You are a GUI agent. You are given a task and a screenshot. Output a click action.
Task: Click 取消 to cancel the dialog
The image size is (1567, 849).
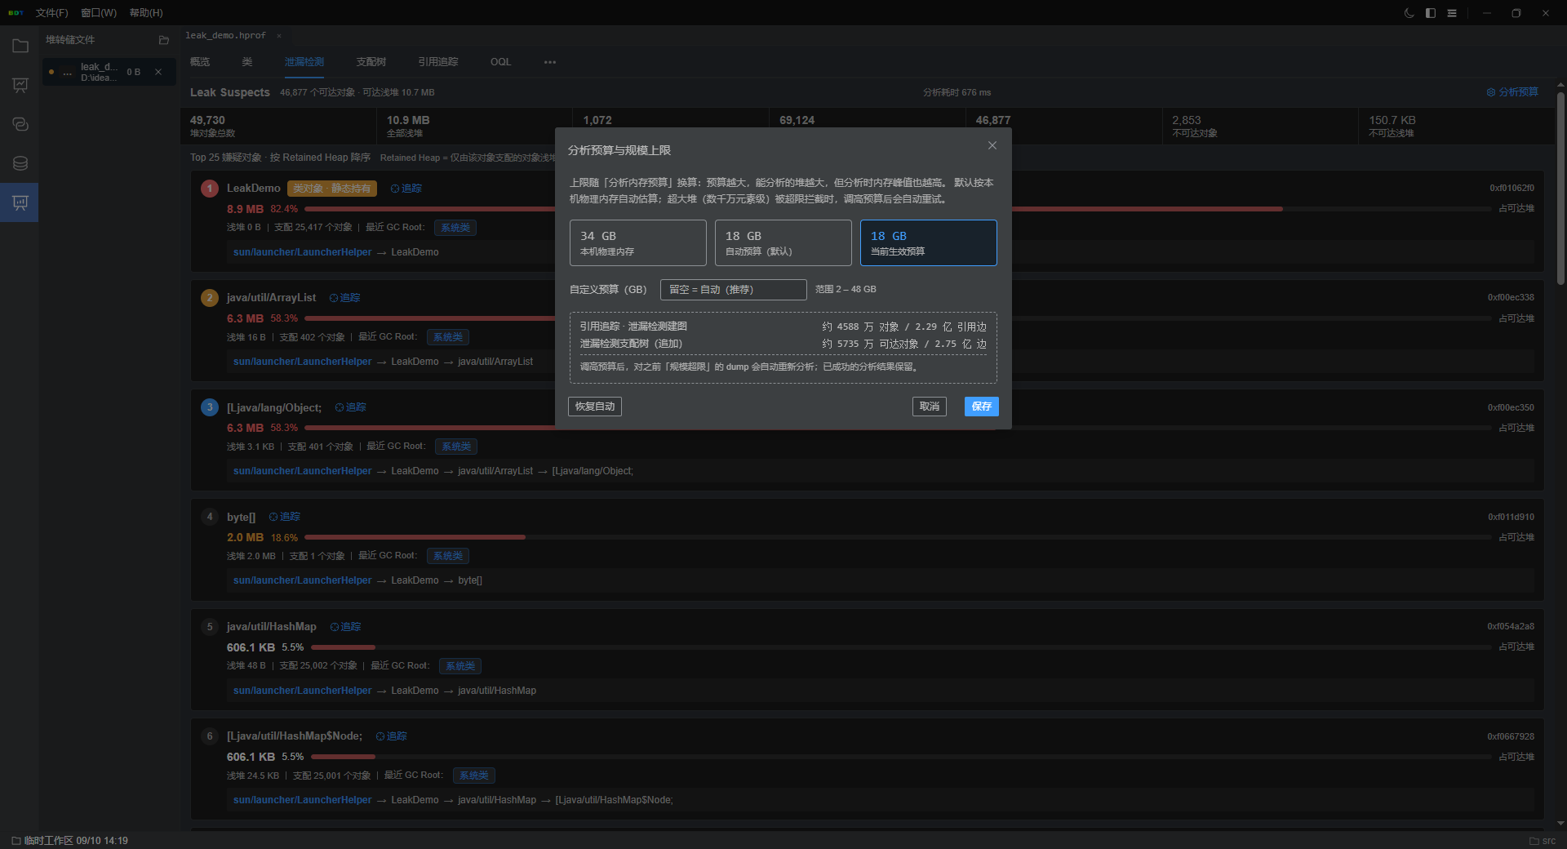pos(930,407)
